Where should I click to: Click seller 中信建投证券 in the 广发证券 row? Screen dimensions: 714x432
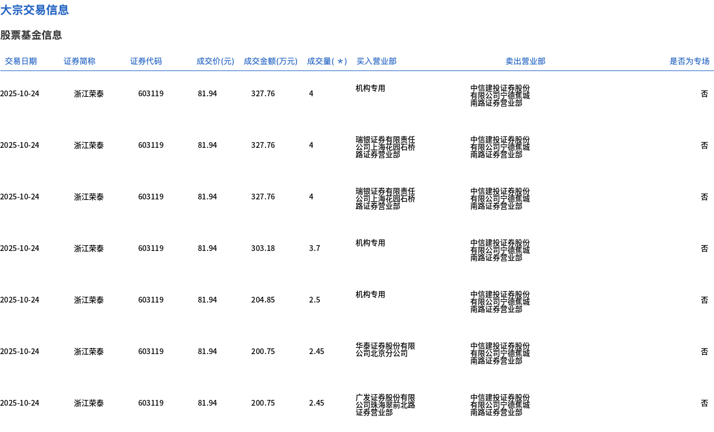(x=500, y=405)
